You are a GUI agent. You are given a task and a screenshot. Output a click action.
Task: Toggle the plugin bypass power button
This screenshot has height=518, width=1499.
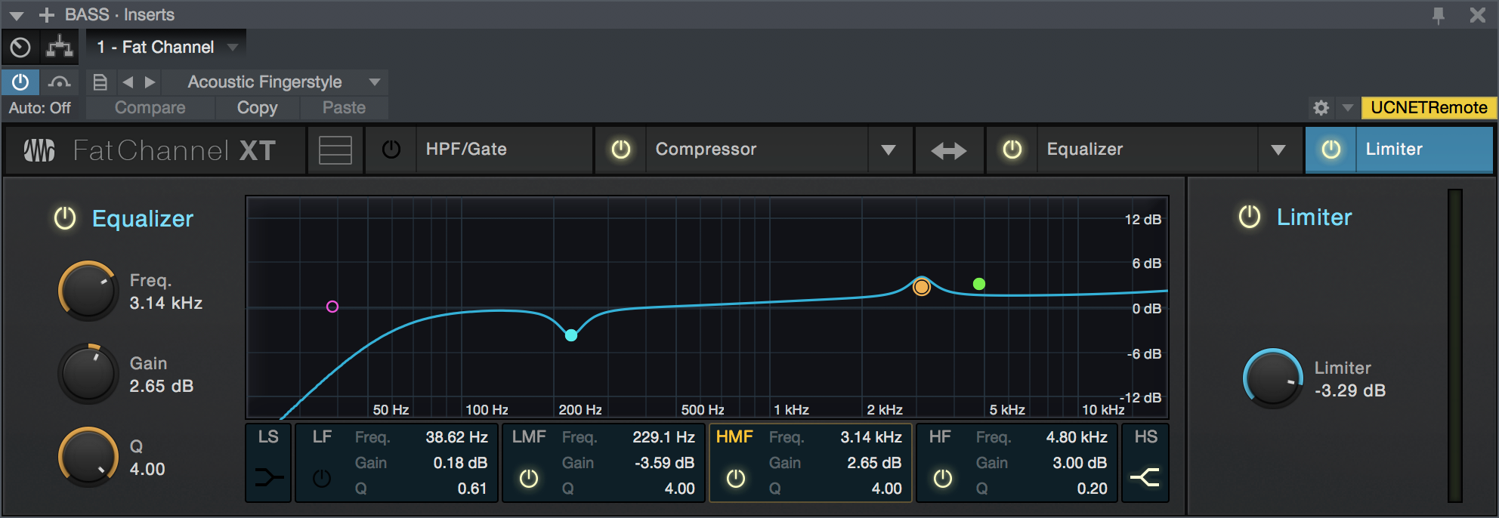(x=20, y=82)
